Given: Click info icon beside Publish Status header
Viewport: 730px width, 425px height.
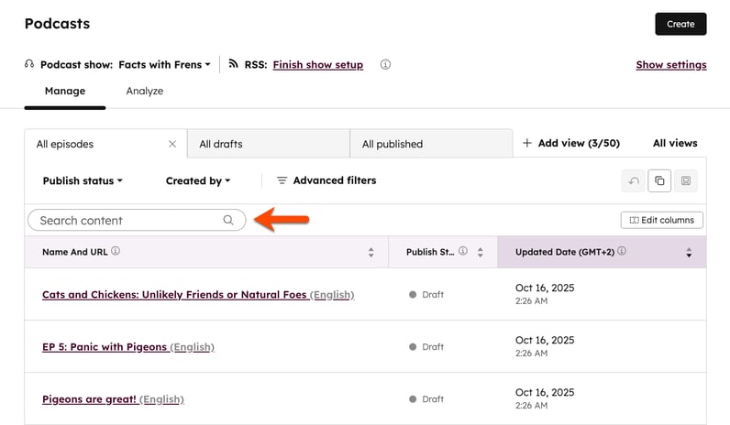Looking at the screenshot, I should [x=463, y=252].
